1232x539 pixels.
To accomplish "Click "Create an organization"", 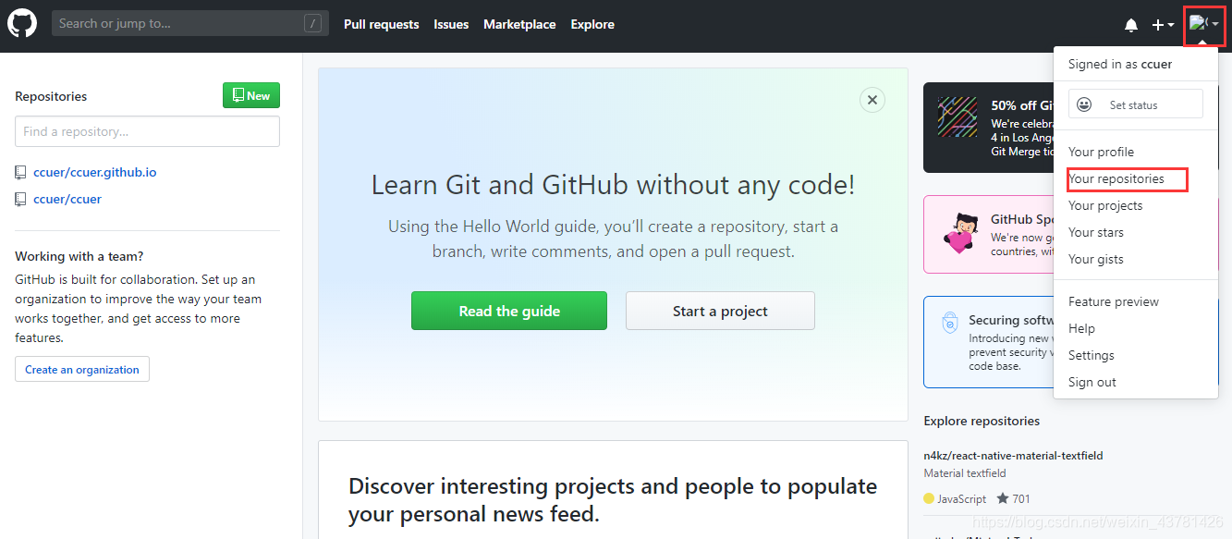I will 81,368.
